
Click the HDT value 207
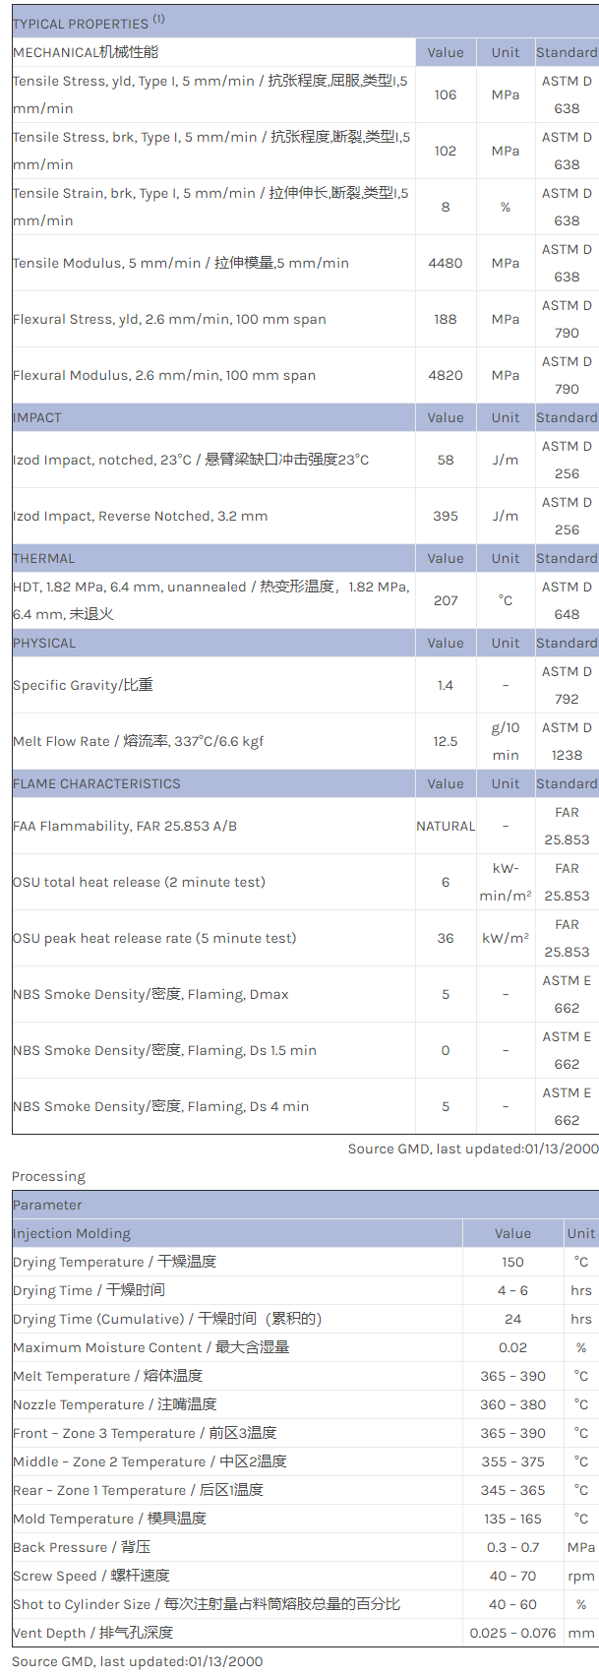click(x=446, y=600)
